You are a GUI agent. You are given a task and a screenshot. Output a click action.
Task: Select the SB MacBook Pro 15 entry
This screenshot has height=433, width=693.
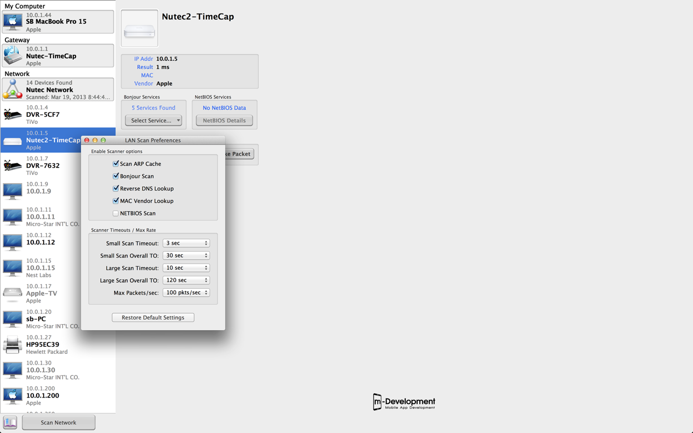(x=58, y=22)
